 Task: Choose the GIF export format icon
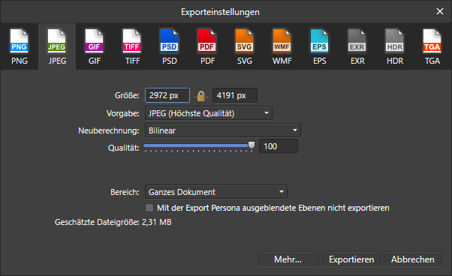[x=95, y=46]
